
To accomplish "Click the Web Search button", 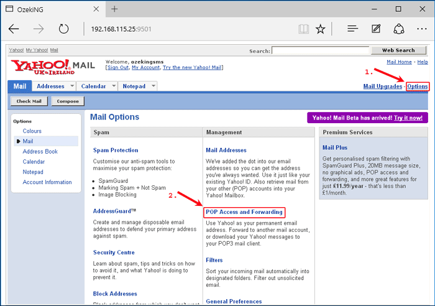I will point(398,50).
